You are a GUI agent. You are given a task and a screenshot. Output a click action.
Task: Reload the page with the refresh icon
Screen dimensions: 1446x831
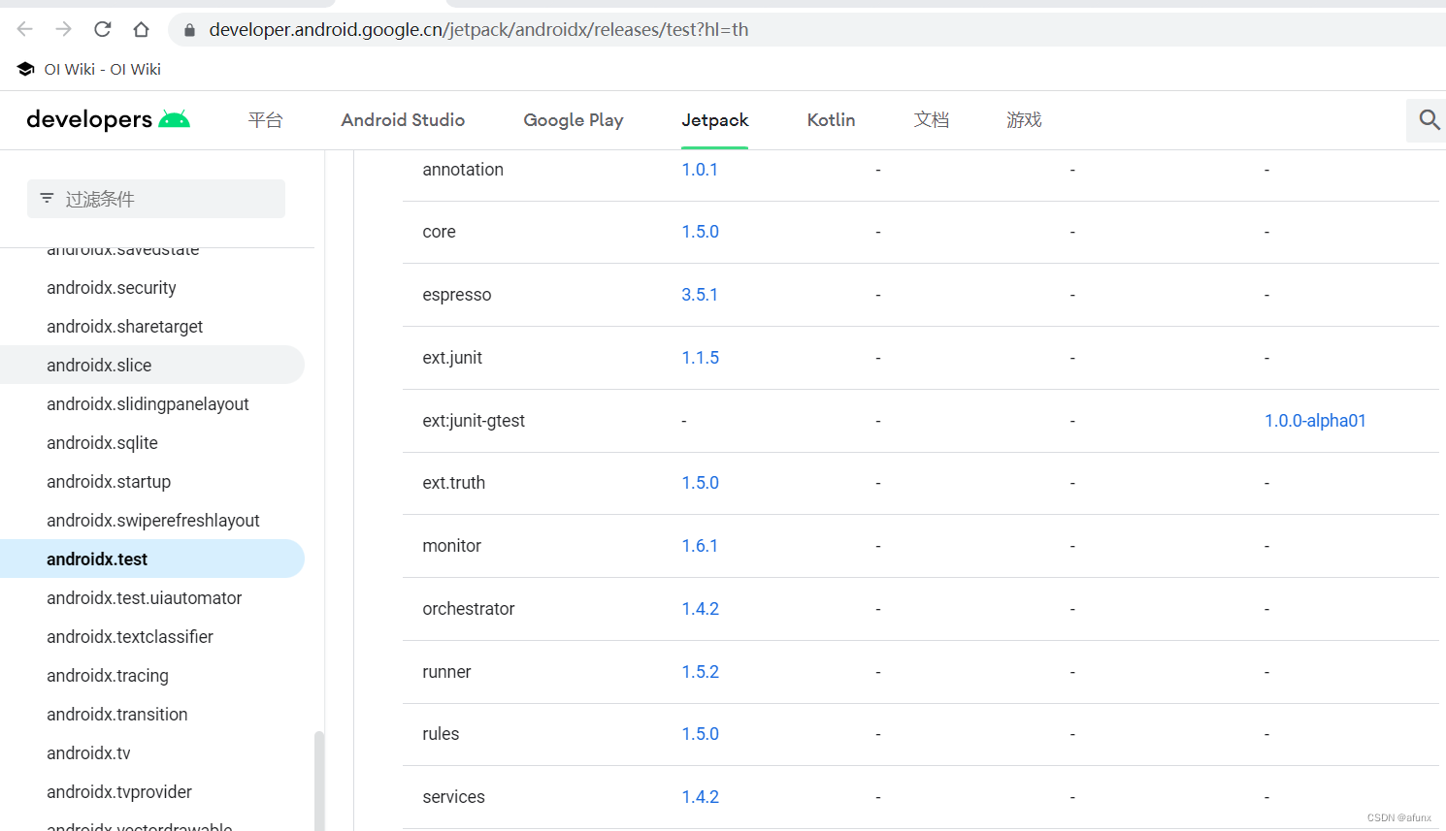click(103, 29)
